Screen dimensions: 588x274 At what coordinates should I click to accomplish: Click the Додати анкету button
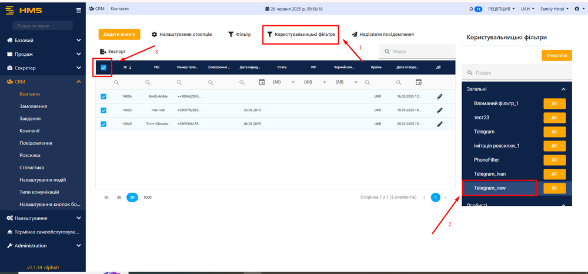coord(119,34)
